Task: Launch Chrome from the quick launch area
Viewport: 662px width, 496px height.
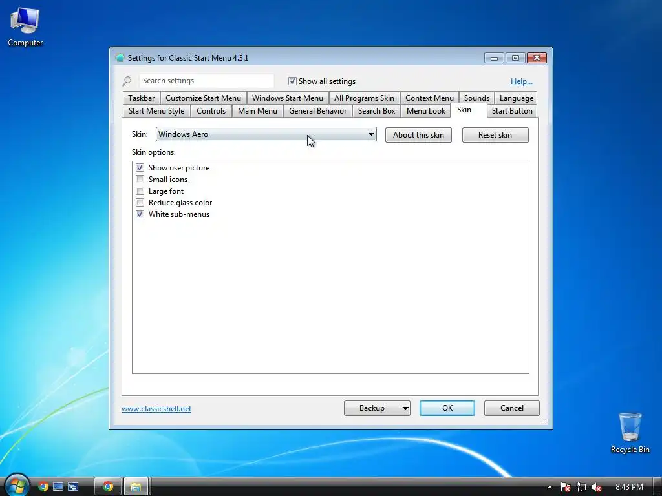Action: coord(43,487)
